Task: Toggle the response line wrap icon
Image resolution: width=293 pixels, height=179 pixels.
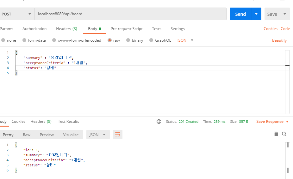Action: tap(118, 134)
